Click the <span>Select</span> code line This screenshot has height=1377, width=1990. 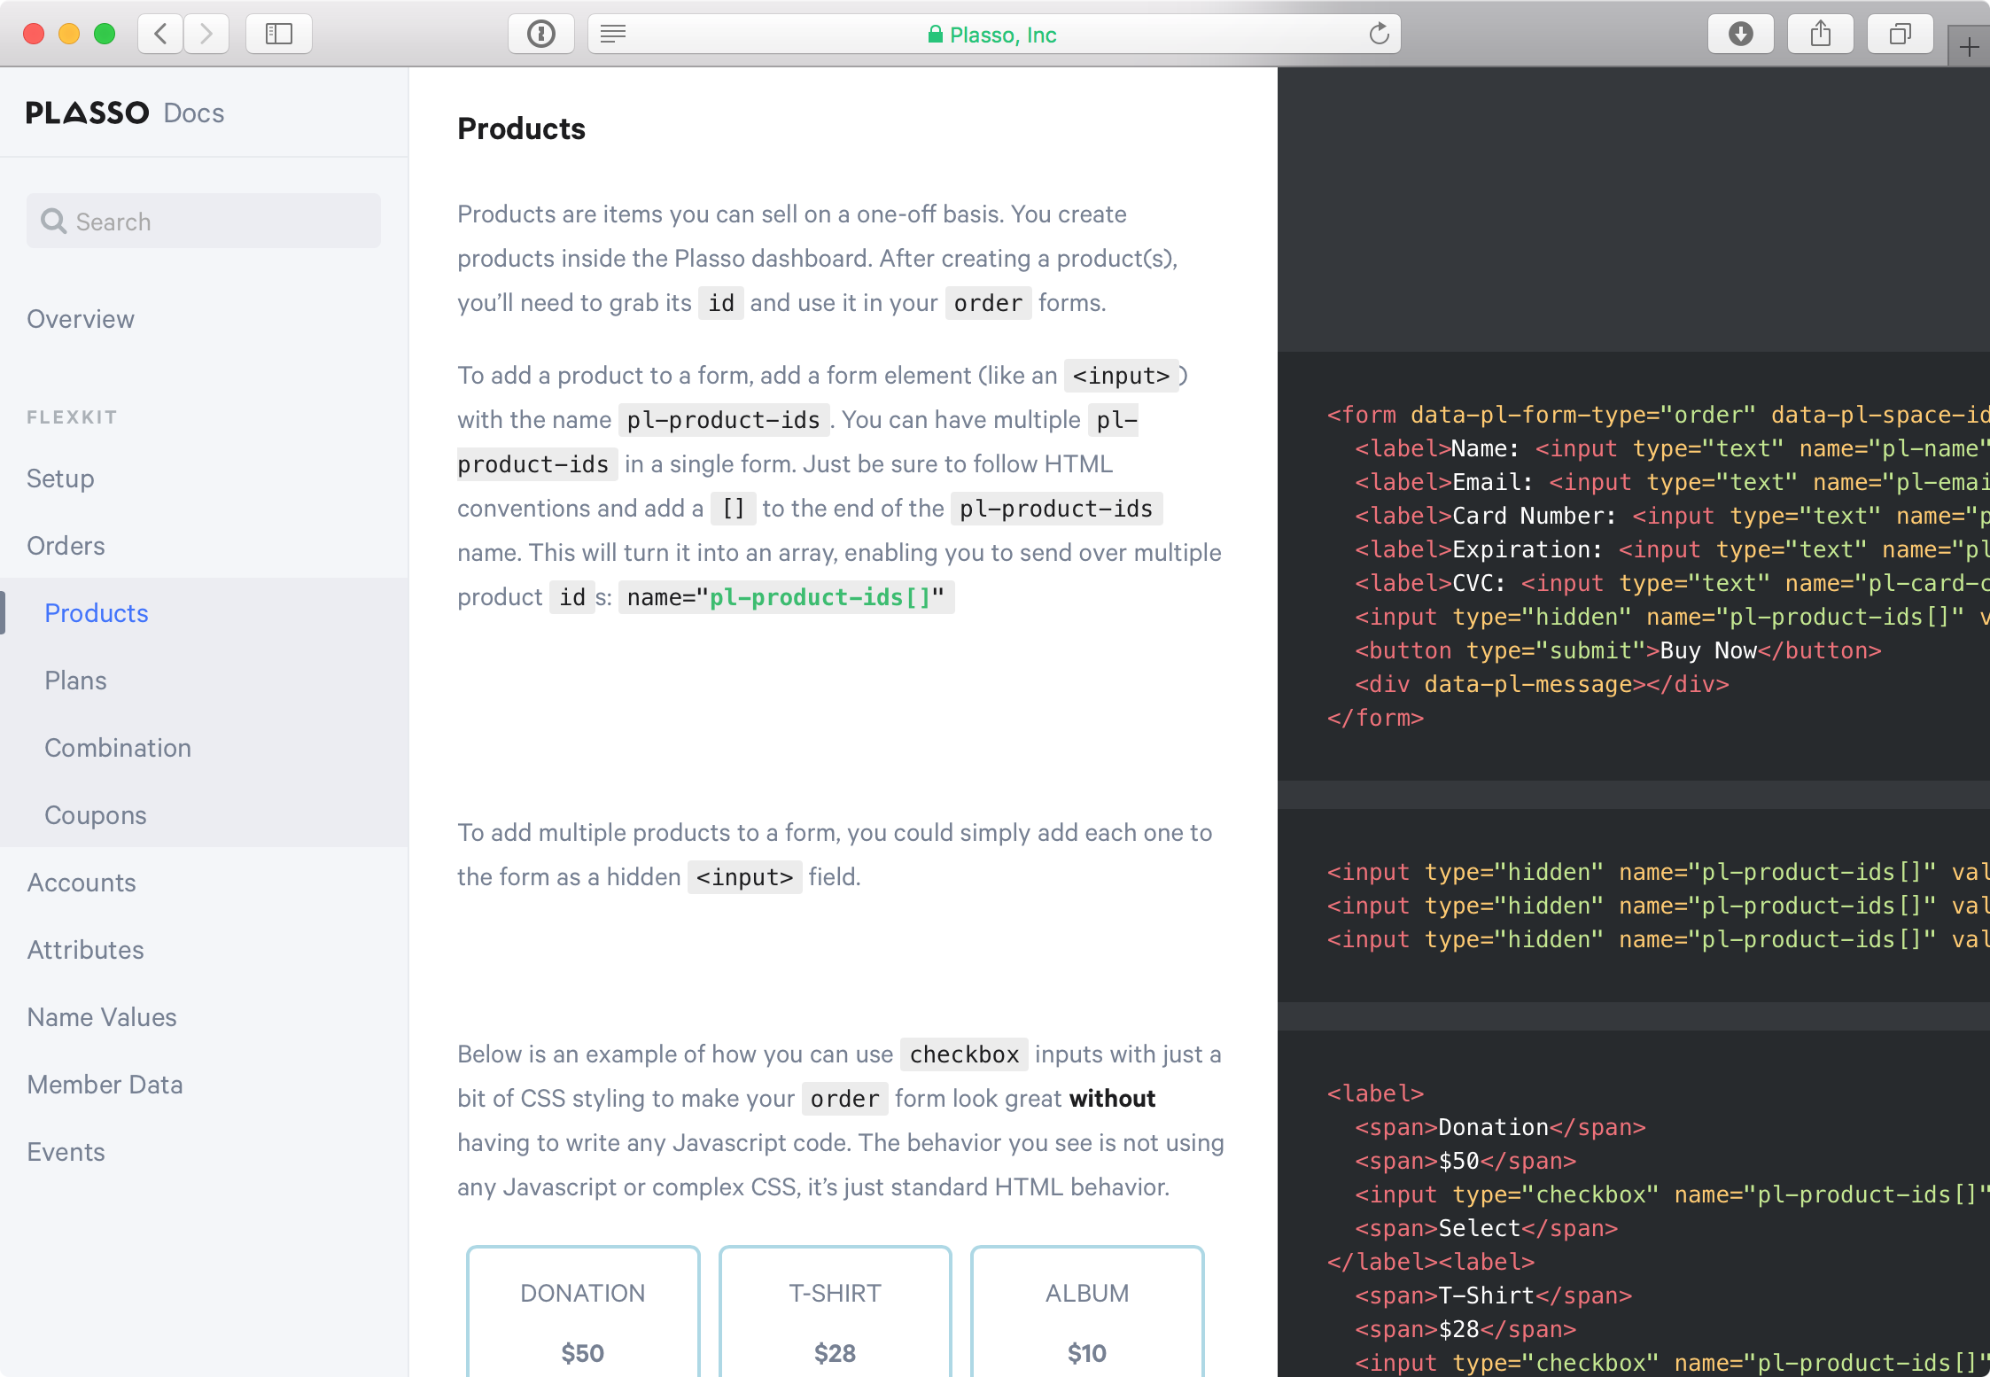1486,1228
